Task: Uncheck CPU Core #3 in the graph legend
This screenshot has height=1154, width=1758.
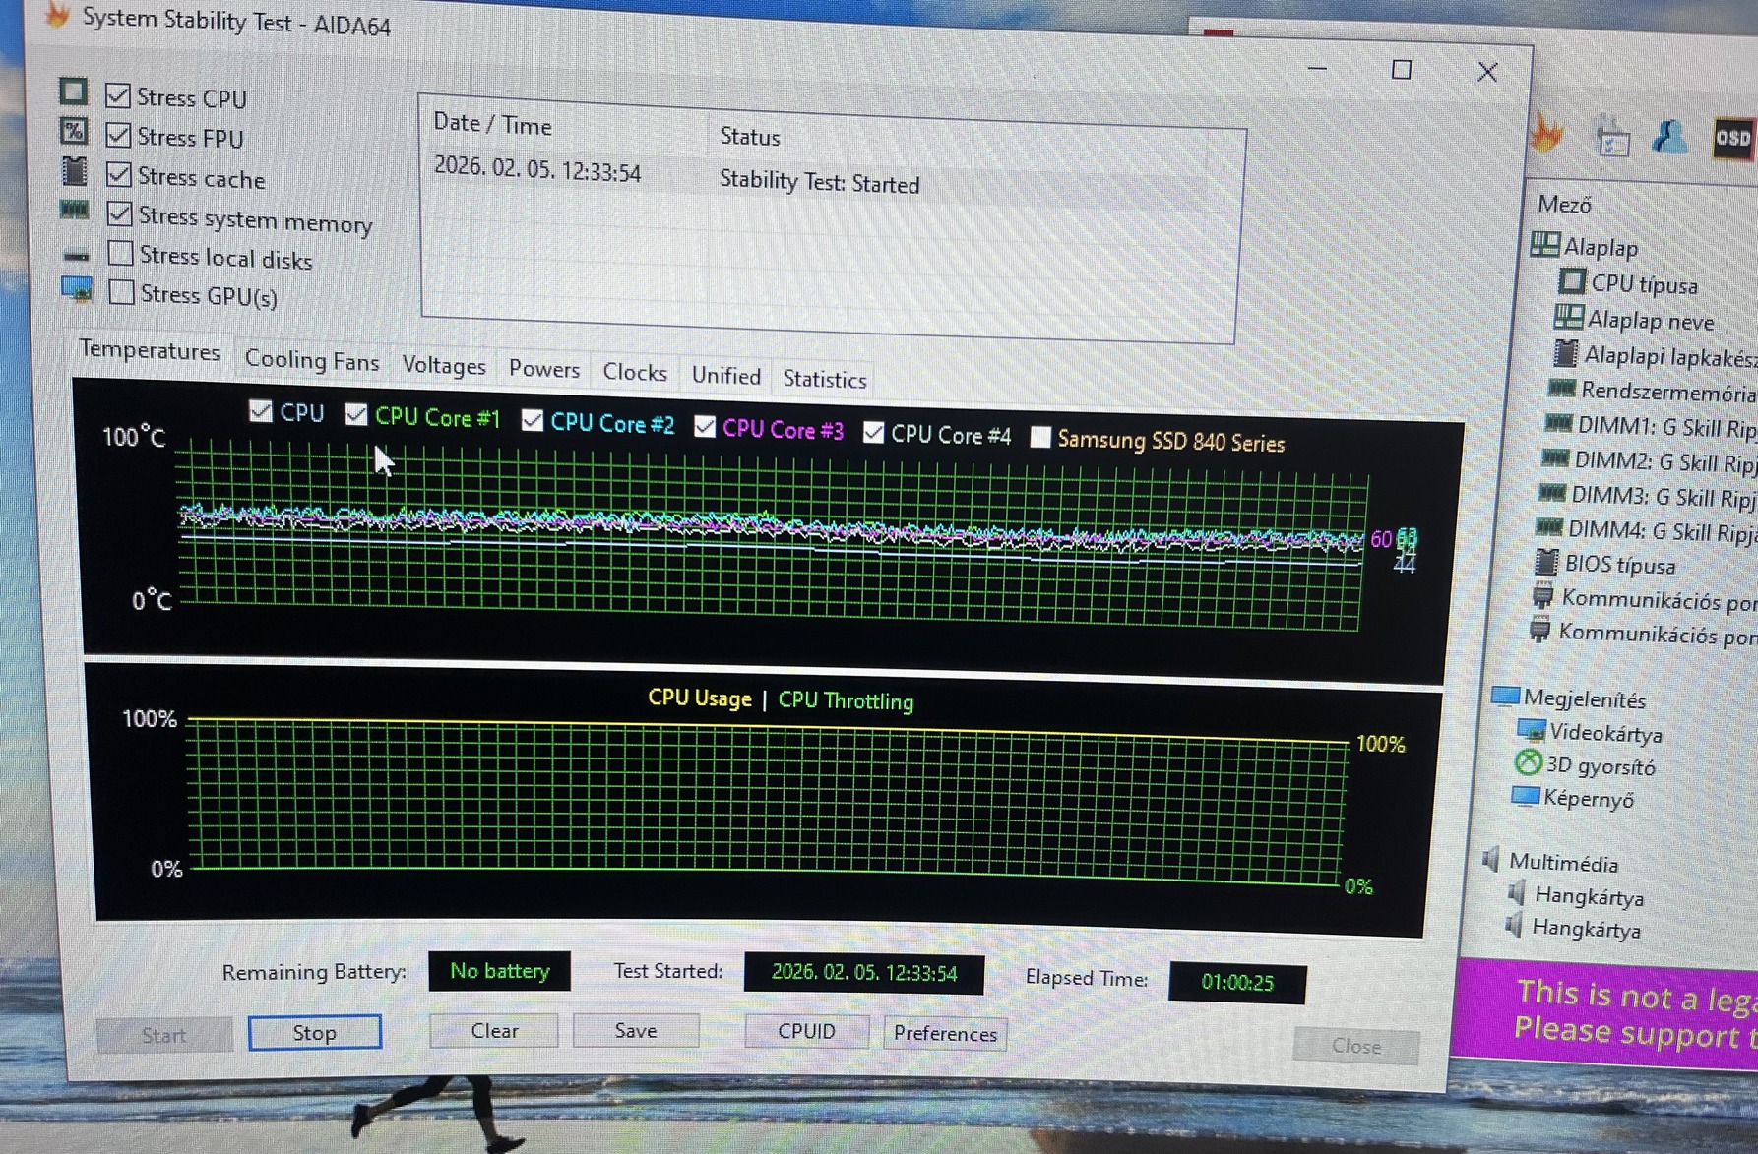Action: click(705, 427)
